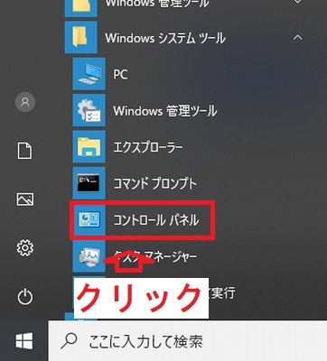
Task: Select the エクスプローラー label
Action: pyautogui.click(x=148, y=147)
